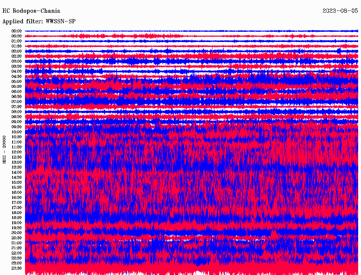Viewport: 361px width, 275px height.
Task: Click the '13:00' time label
Action: pos(17,162)
